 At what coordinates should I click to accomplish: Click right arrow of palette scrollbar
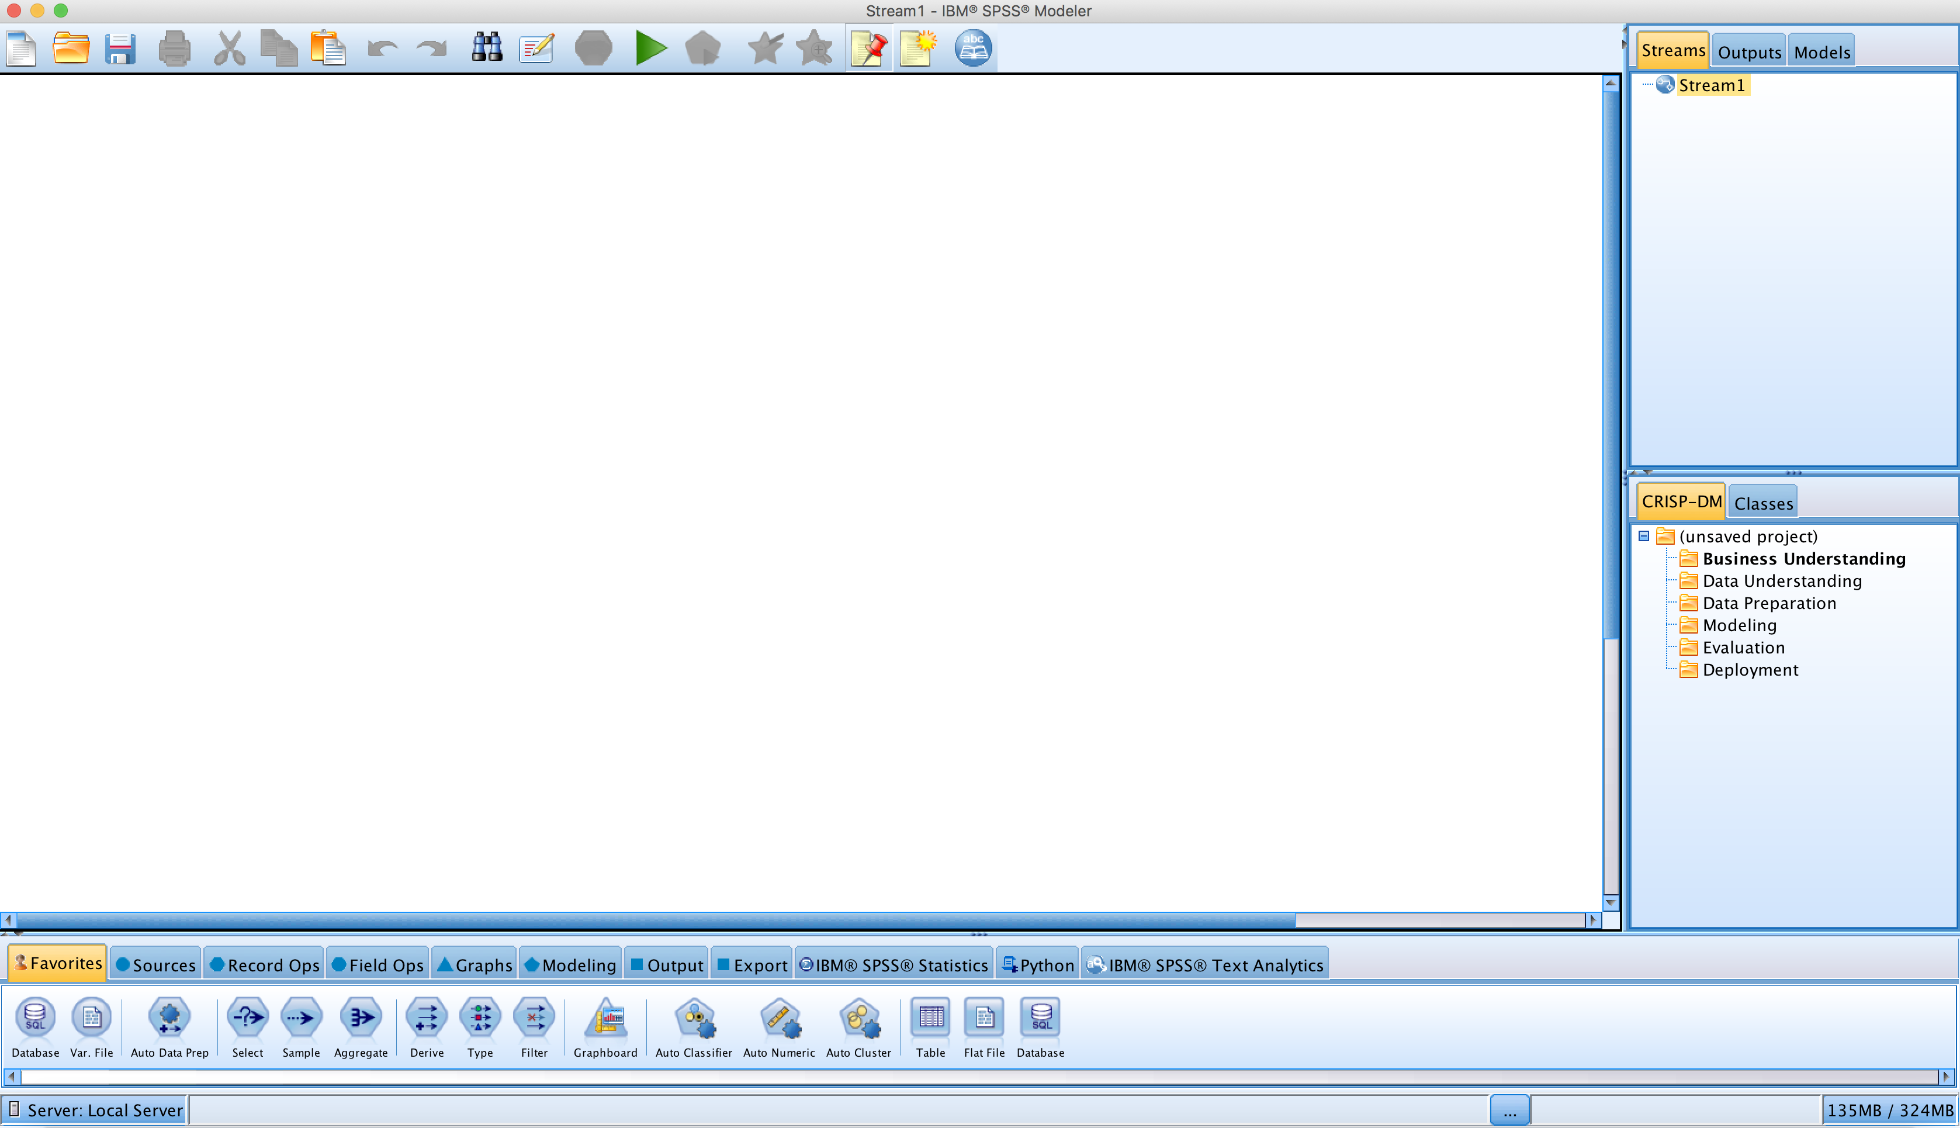pos(1945,1076)
